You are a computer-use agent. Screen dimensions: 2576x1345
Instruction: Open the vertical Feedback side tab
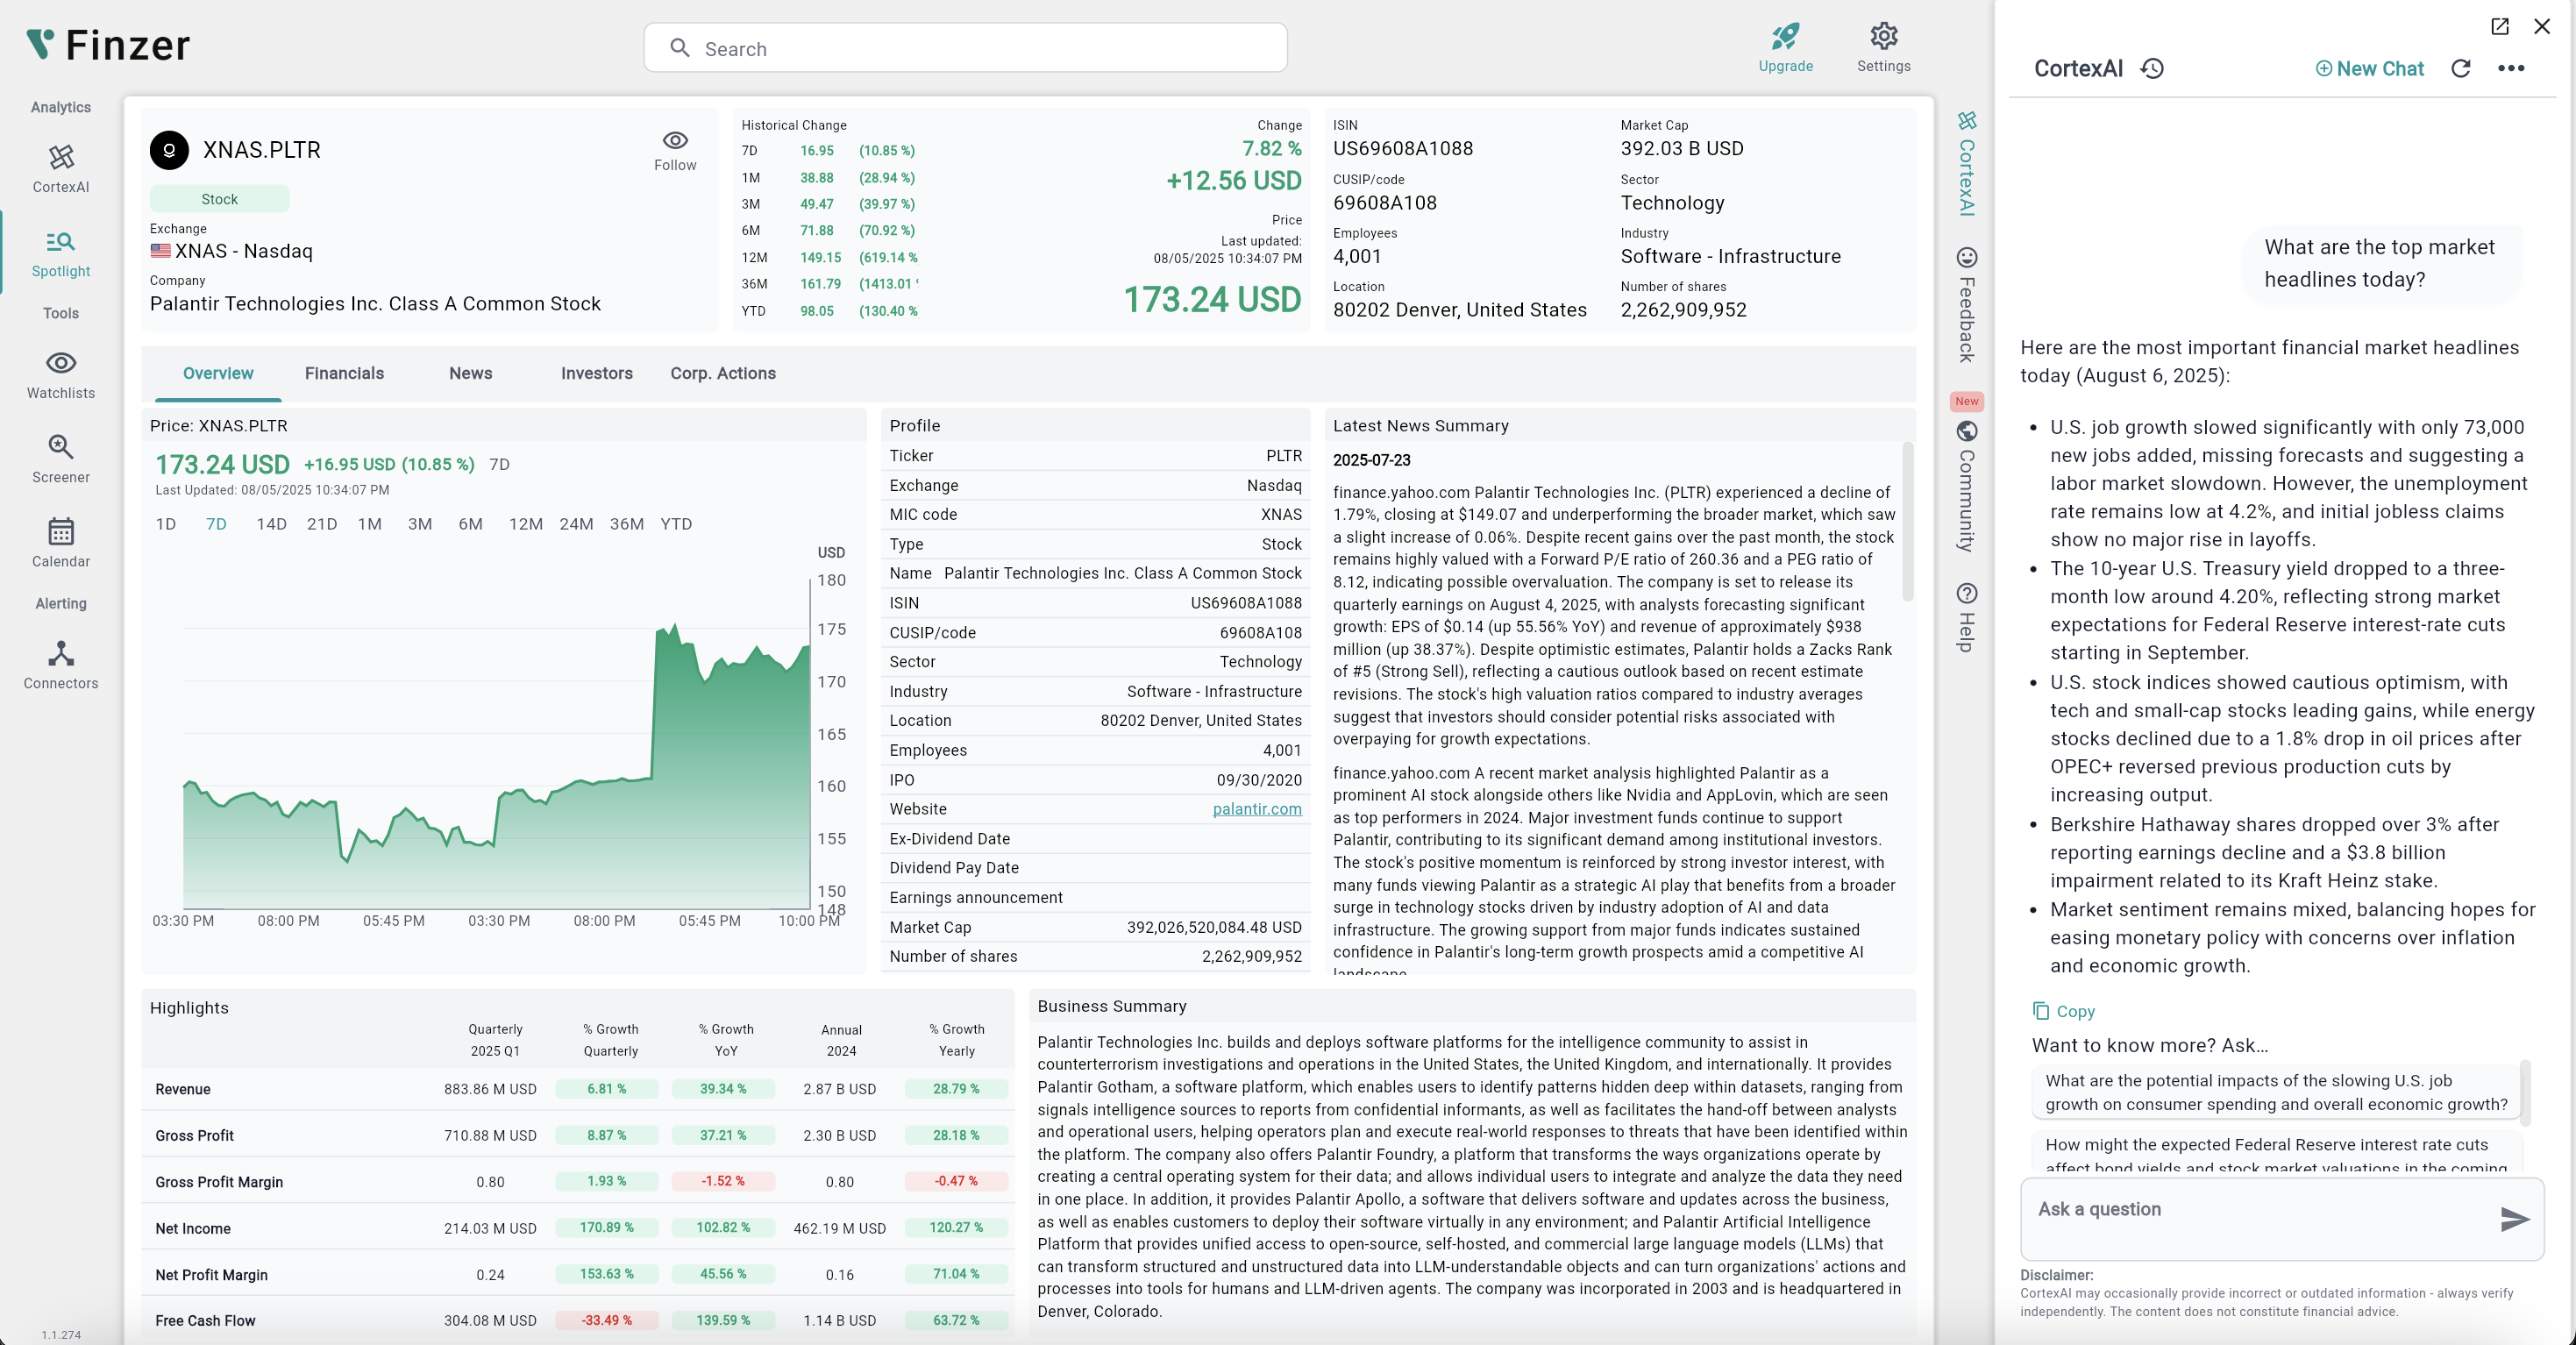click(x=1966, y=305)
